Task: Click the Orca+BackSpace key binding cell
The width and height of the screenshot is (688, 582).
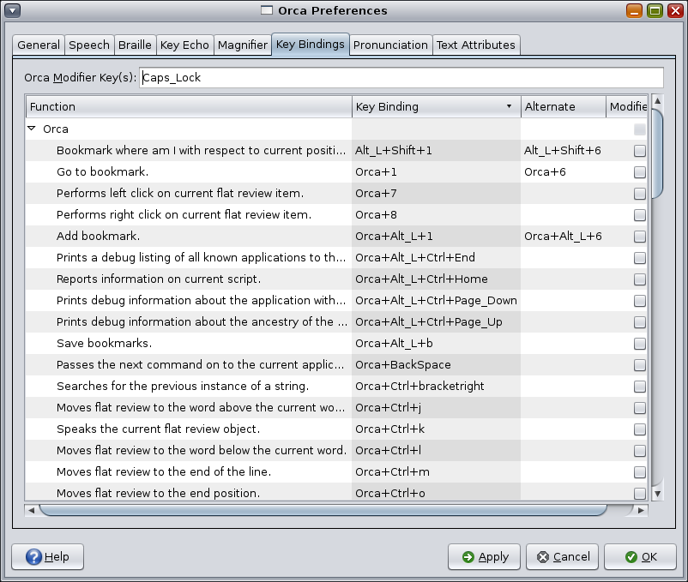Action: (436, 365)
